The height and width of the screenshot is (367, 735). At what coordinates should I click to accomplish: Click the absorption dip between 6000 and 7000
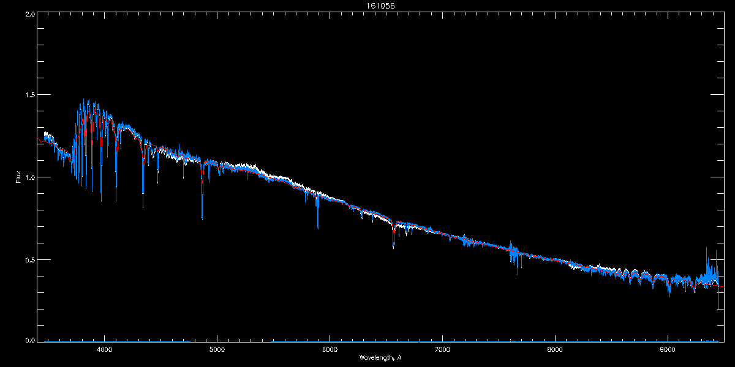[x=393, y=245]
